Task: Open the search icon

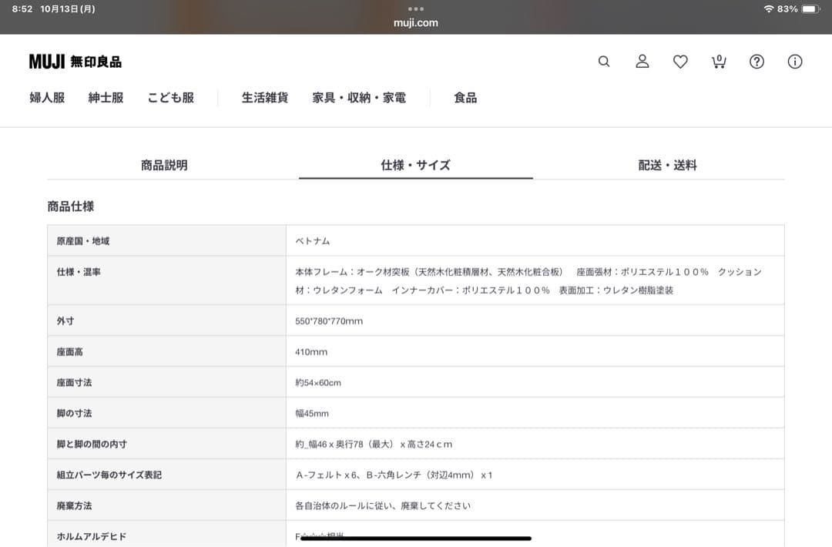Action: (x=604, y=62)
